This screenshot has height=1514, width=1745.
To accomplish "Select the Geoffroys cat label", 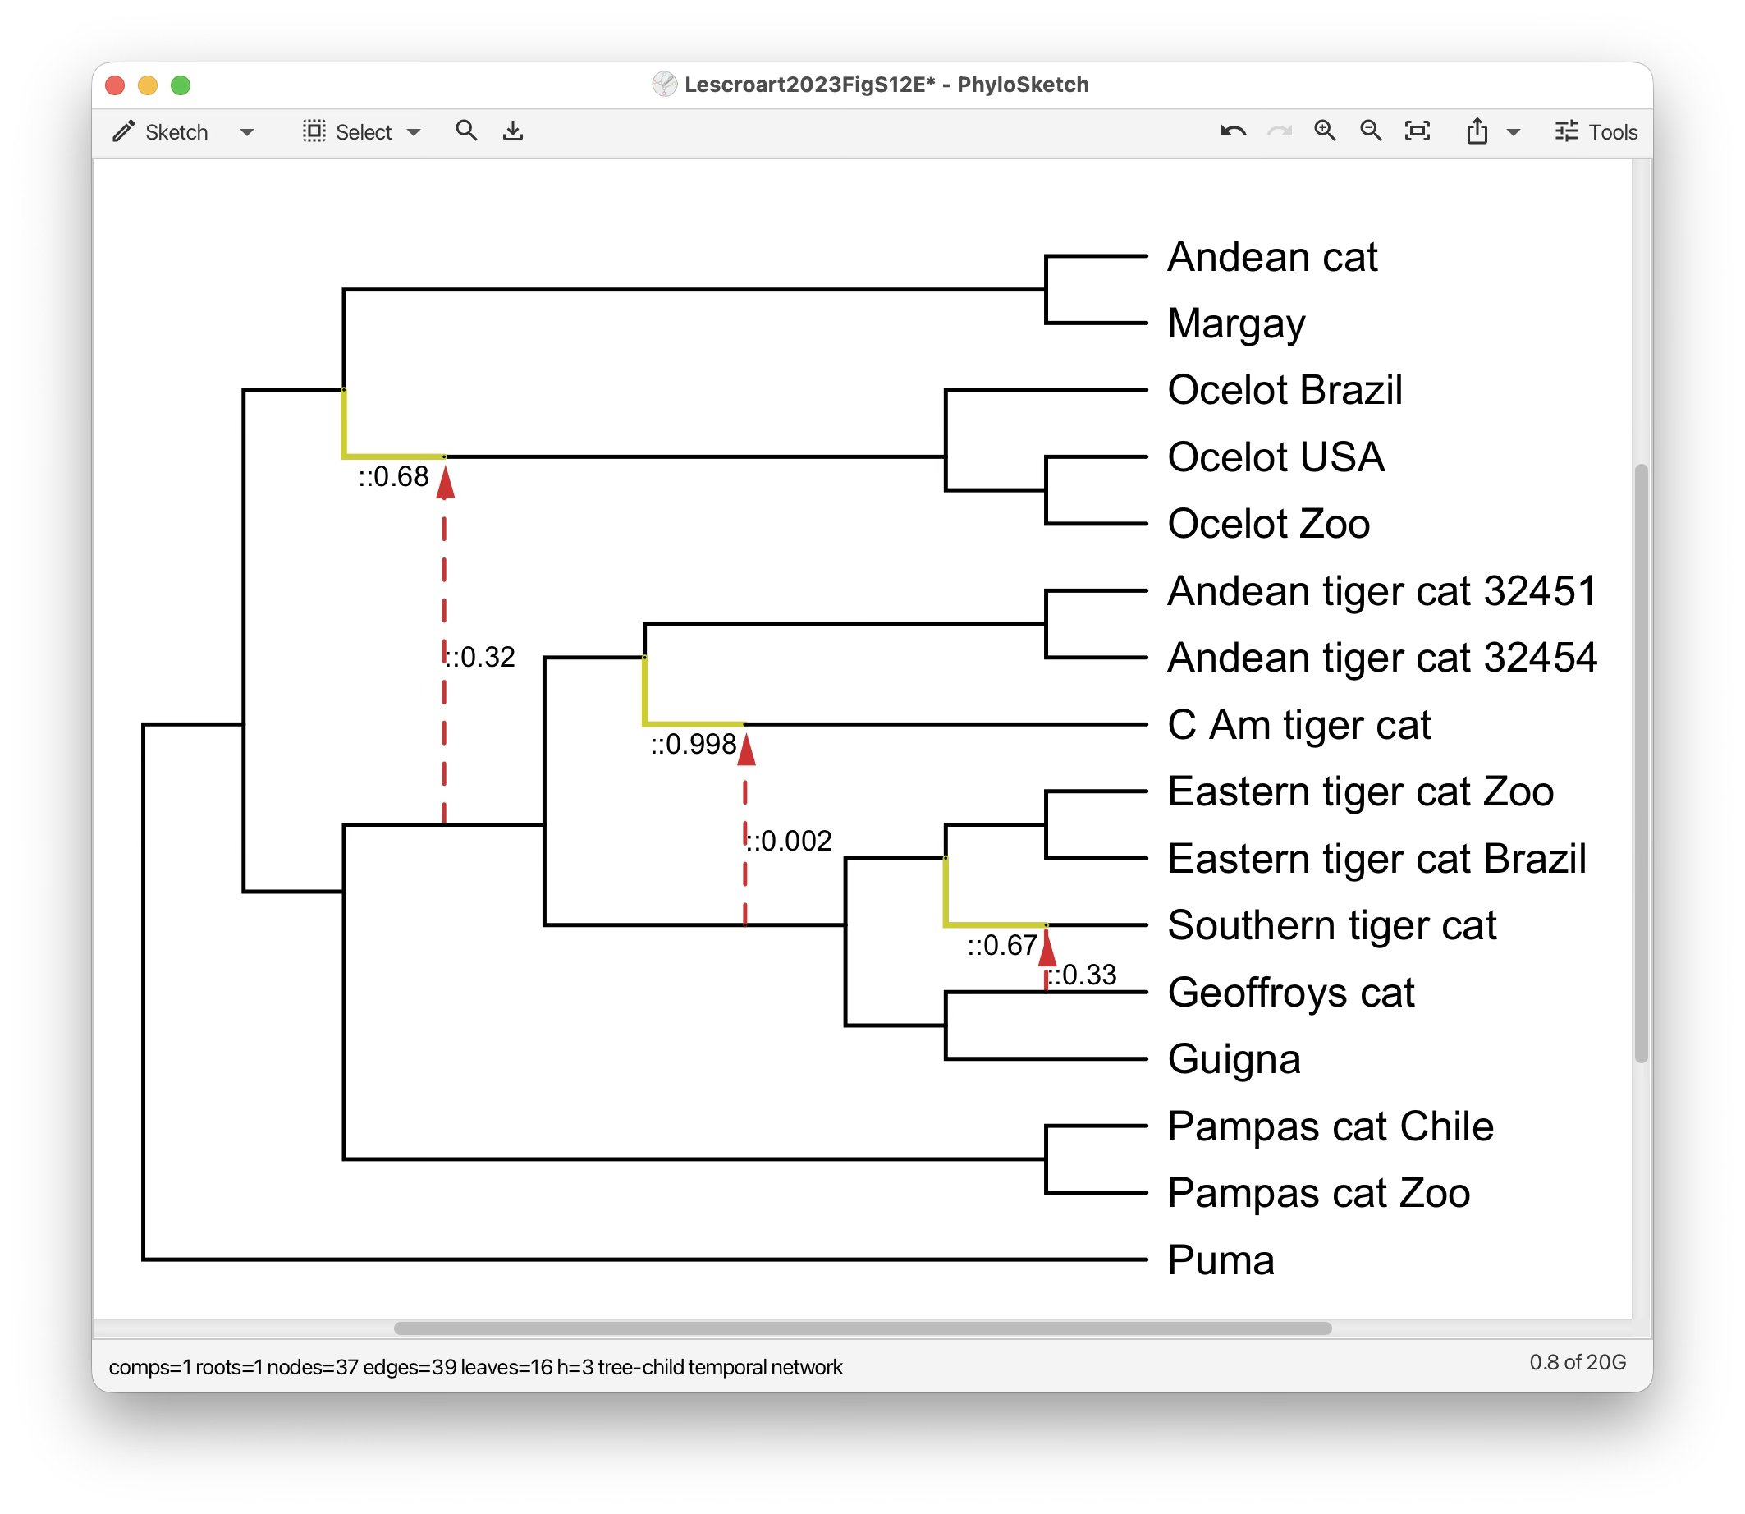I will 1290,993.
